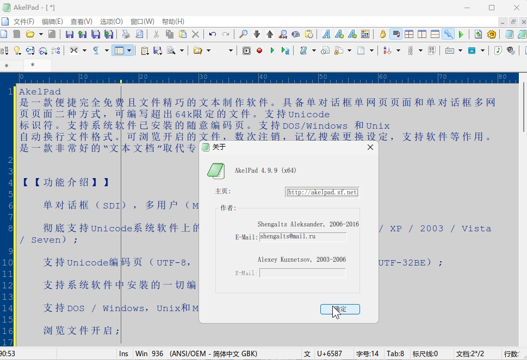The width and height of the screenshot is (527, 360).
Task: Save the document with the floppy icon
Action: point(69,34)
